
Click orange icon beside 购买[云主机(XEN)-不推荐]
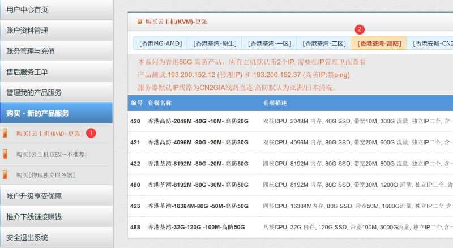(x=5, y=154)
